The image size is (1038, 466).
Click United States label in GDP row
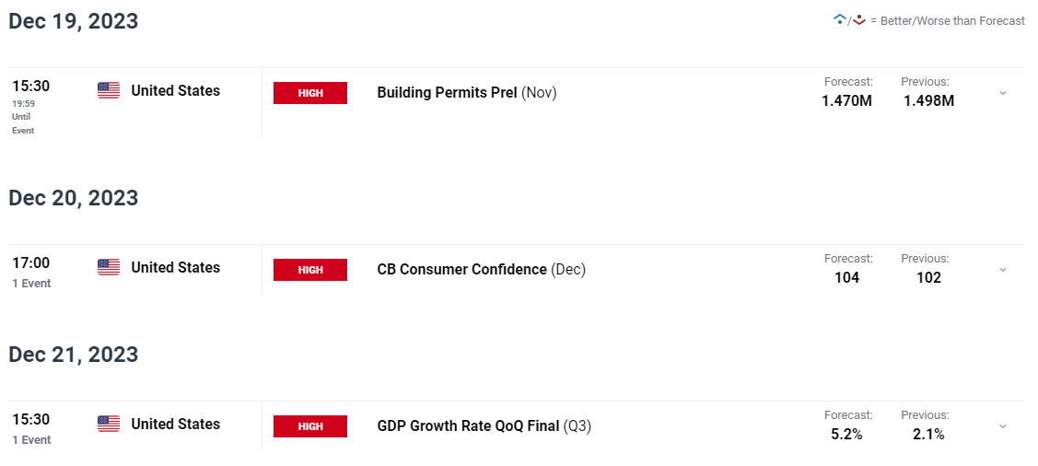pyautogui.click(x=175, y=424)
